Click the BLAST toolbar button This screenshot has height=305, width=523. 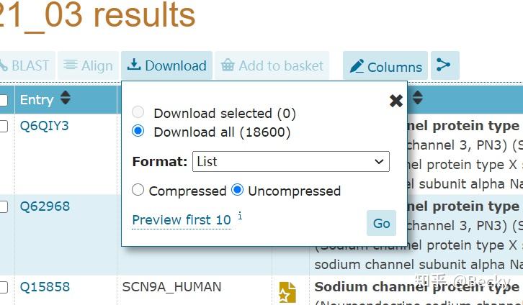pyautogui.click(x=24, y=66)
